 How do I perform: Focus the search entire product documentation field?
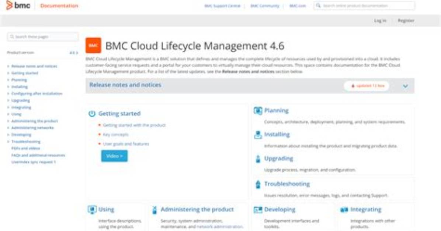click(364, 6)
